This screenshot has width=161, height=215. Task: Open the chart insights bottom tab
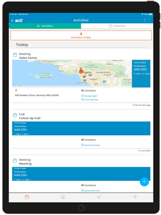click(99, 197)
